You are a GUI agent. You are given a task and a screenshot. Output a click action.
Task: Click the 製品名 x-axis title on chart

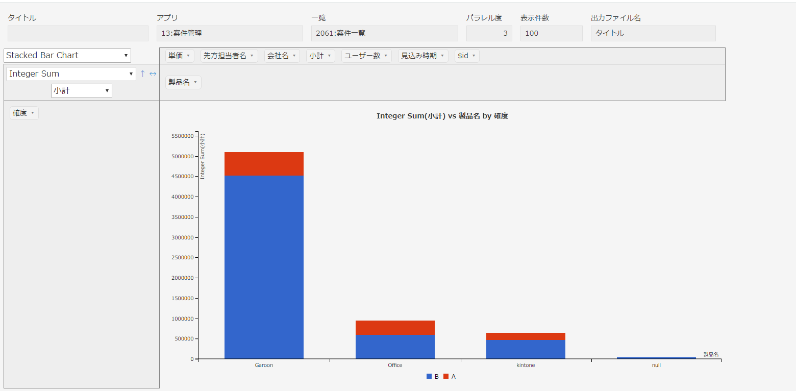pyautogui.click(x=711, y=354)
